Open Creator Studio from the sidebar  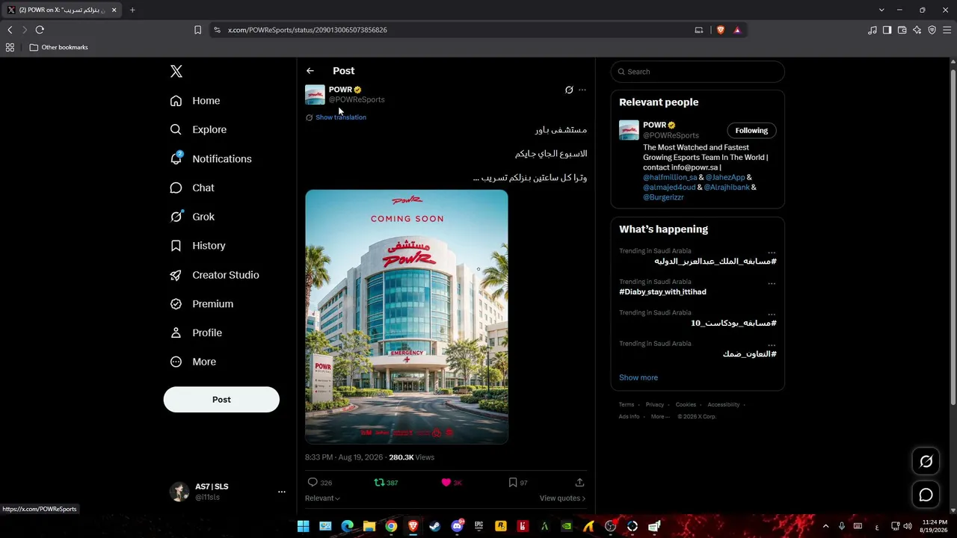(x=215, y=275)
